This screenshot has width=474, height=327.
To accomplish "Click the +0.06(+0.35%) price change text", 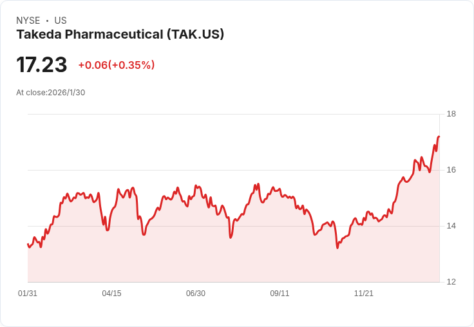I will [x=117, y=65].
